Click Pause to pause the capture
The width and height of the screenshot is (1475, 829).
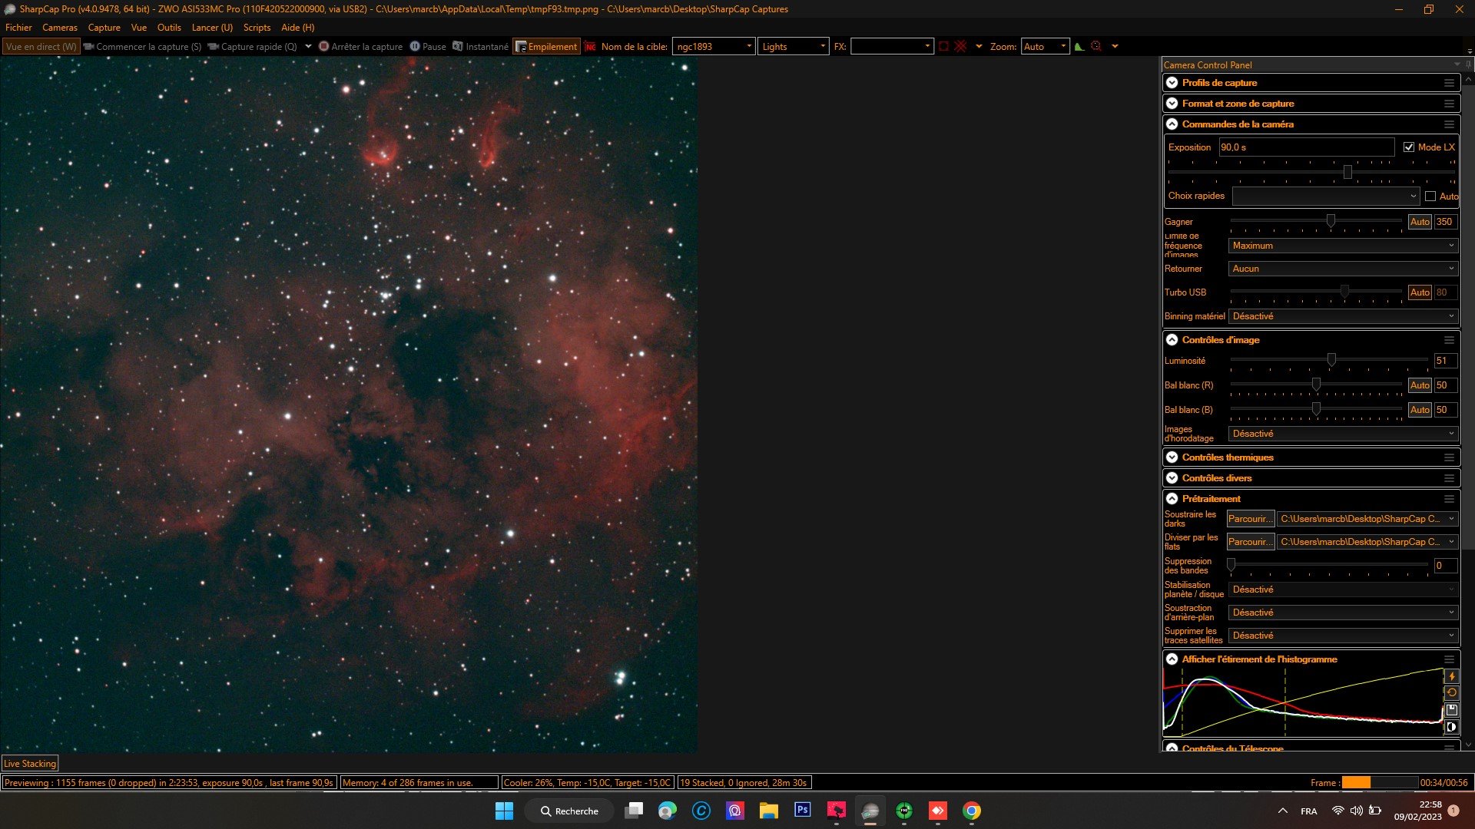click(x=428, y=47)
